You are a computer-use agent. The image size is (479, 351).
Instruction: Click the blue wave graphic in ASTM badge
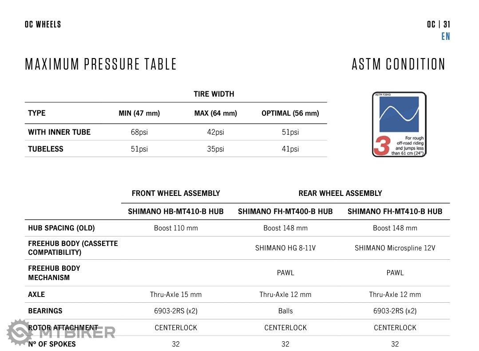coord(399,114)
